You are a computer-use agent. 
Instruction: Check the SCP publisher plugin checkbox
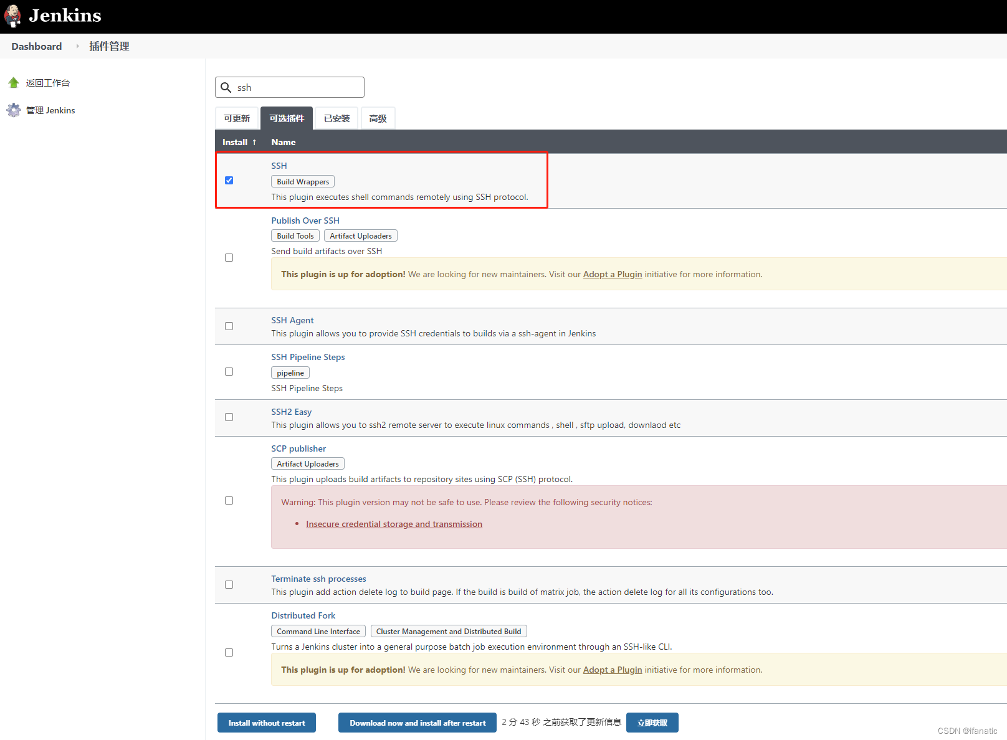click(229, 500)
